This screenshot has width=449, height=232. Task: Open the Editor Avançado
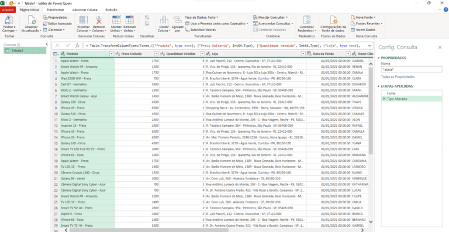(x=57, y=23)
